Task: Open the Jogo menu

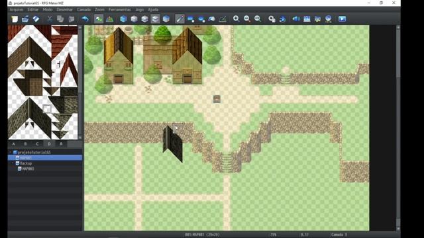Action: [140, 9]
